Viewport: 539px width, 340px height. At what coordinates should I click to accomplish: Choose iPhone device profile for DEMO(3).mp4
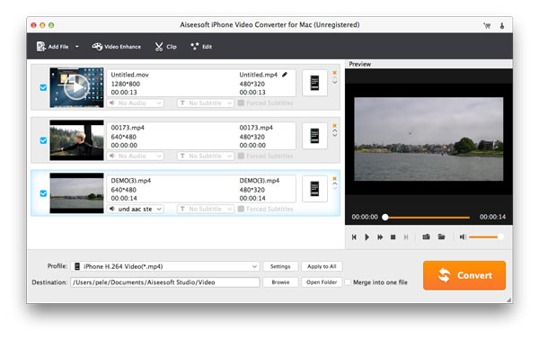[x=315, y=189]
